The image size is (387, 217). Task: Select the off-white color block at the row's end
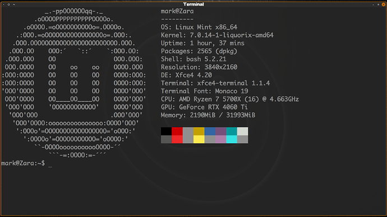[x=243, y=131]
